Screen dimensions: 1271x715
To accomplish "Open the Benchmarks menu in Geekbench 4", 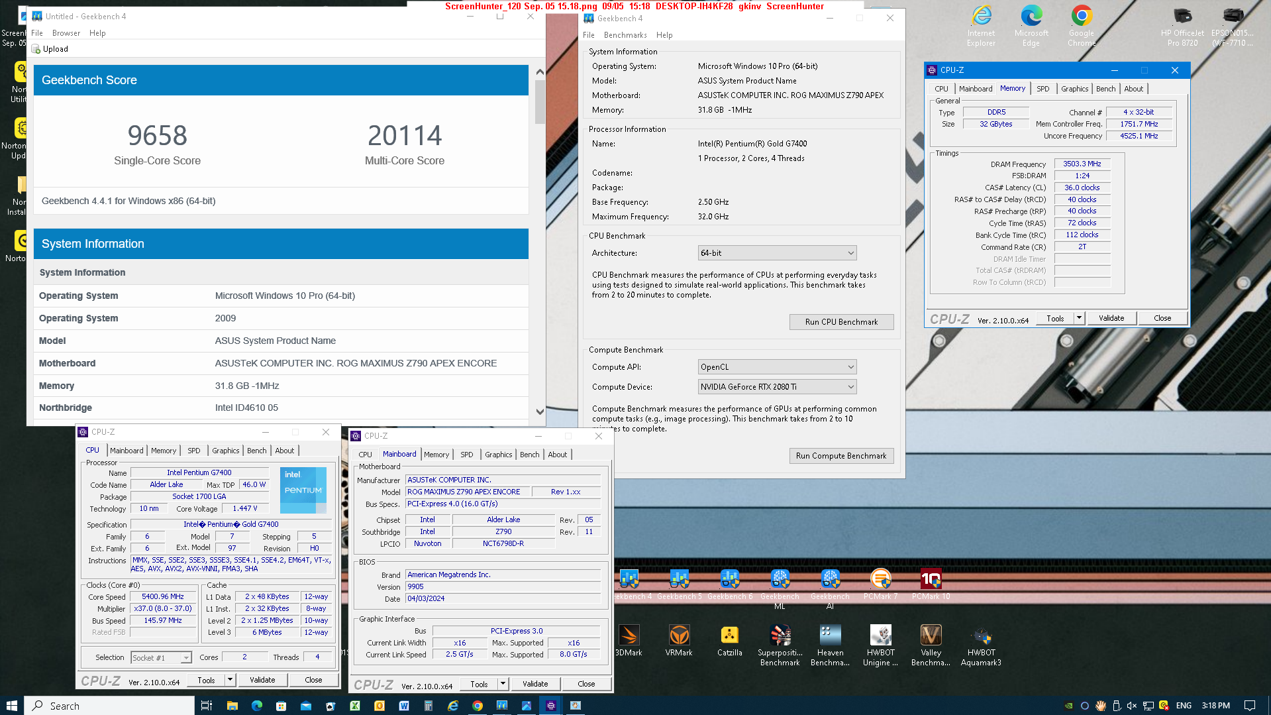I will tap(625, 35).
